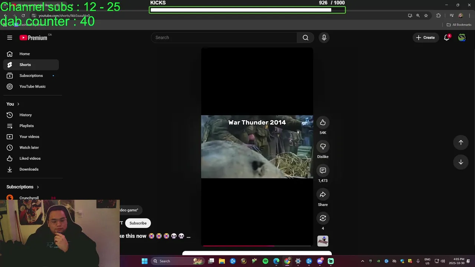Open Playlists in sidebar

pos(31,126)
